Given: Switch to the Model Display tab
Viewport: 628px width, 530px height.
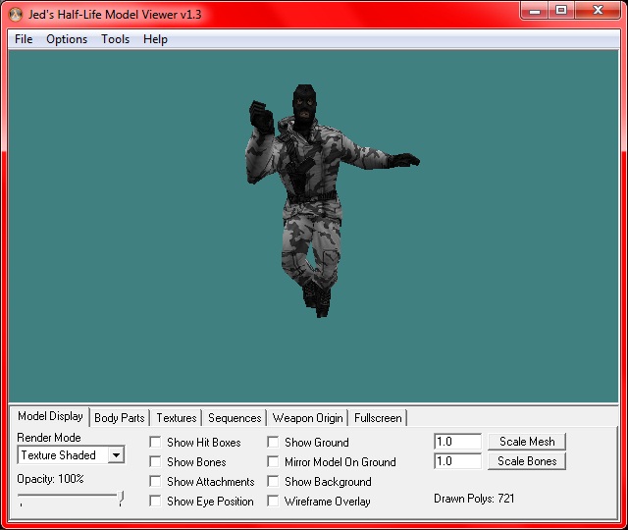Looking at the screenshot, I should [50, 416].
